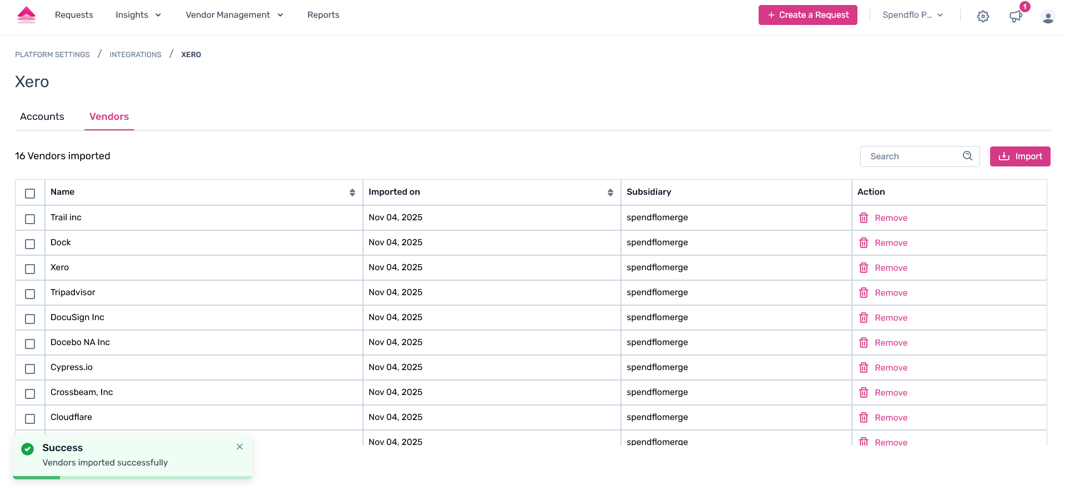Sort table by Imported on arrows
1065x491 pixels.
[x=610, y=193]
